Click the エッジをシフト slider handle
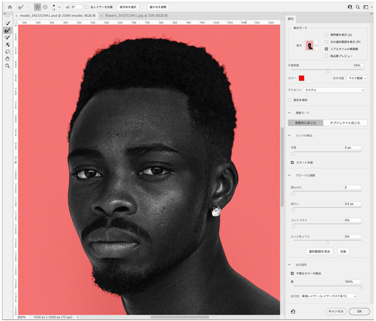Image resolution: width=376 pixels, height=321 pixels. pyautogui.click(x=327, y=243)
